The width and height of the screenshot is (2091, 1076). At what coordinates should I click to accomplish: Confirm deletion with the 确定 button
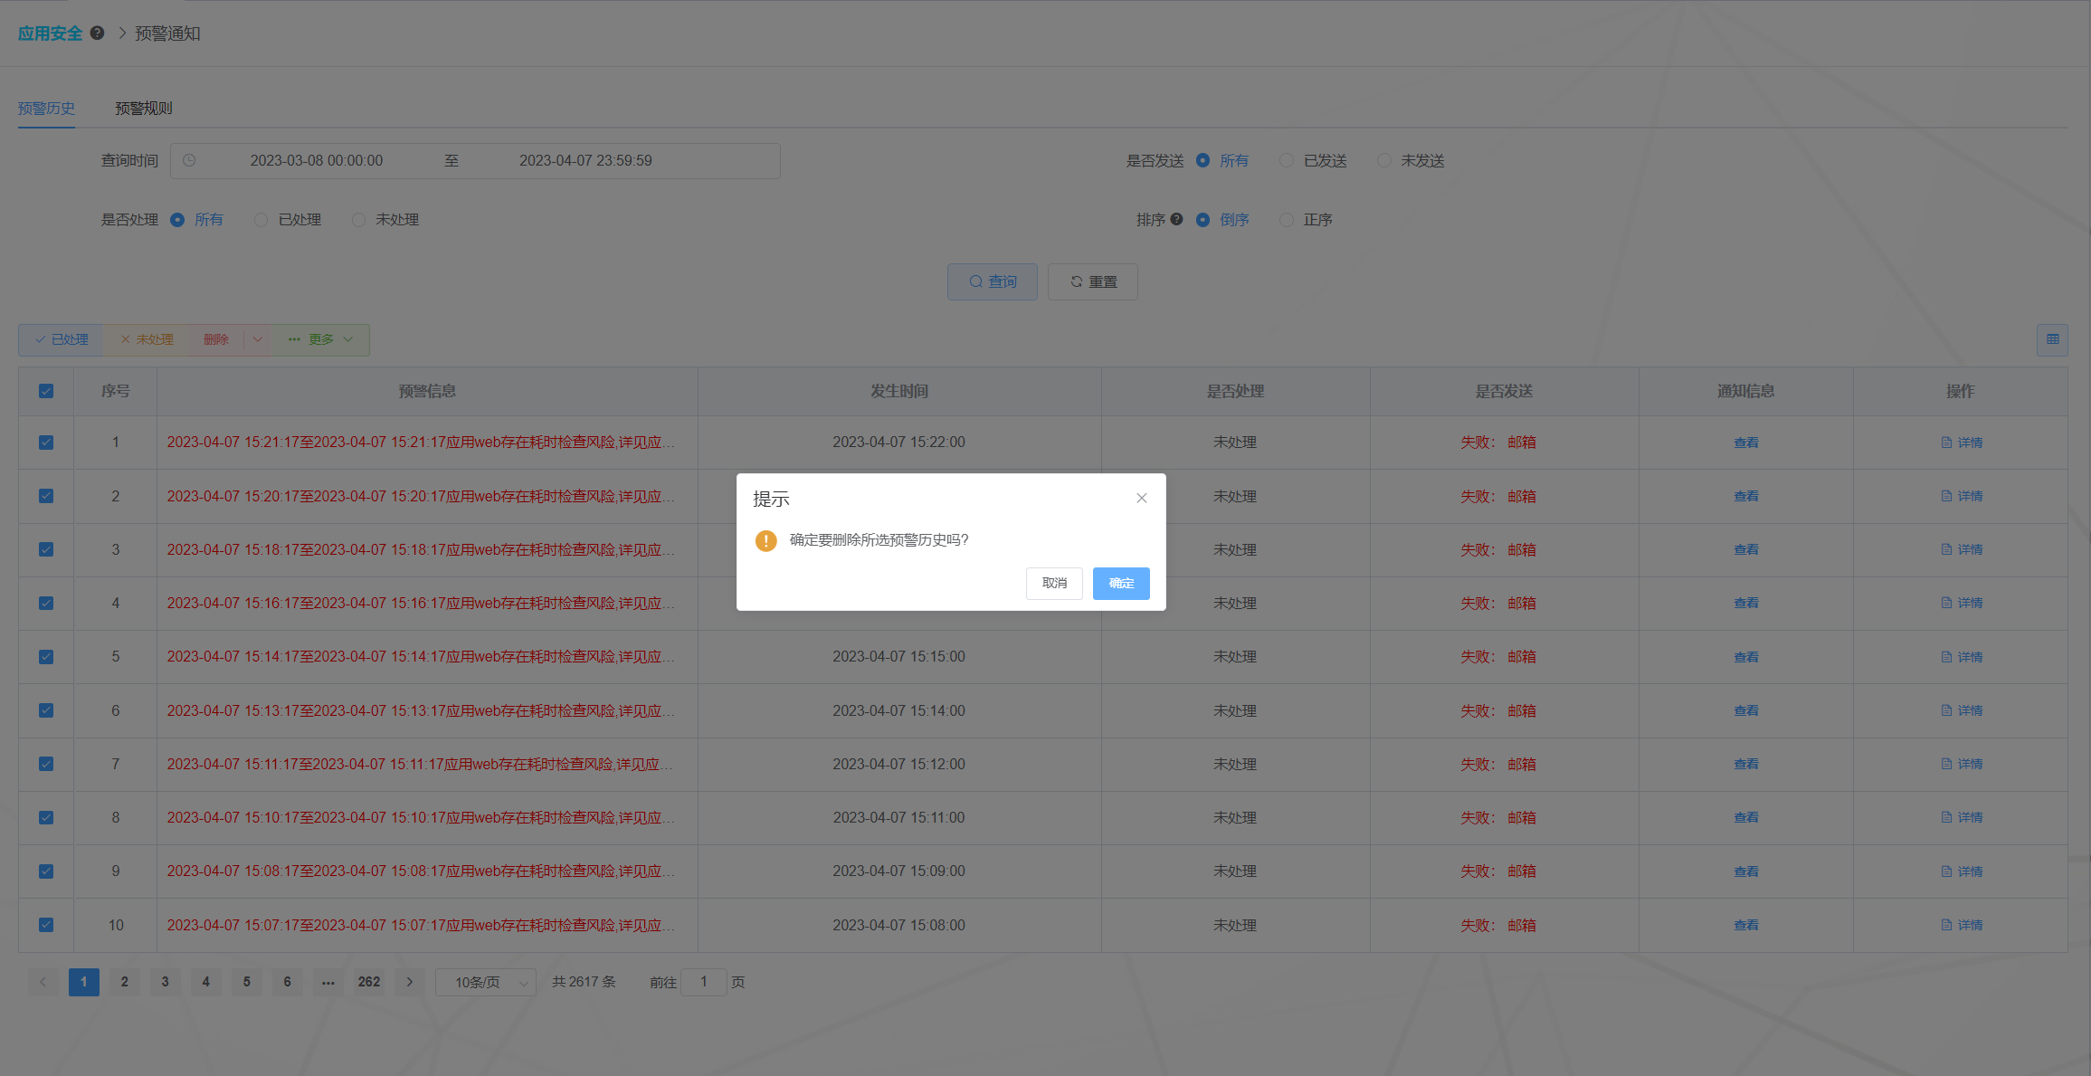pyautogui.click(x=1121, y=584)
